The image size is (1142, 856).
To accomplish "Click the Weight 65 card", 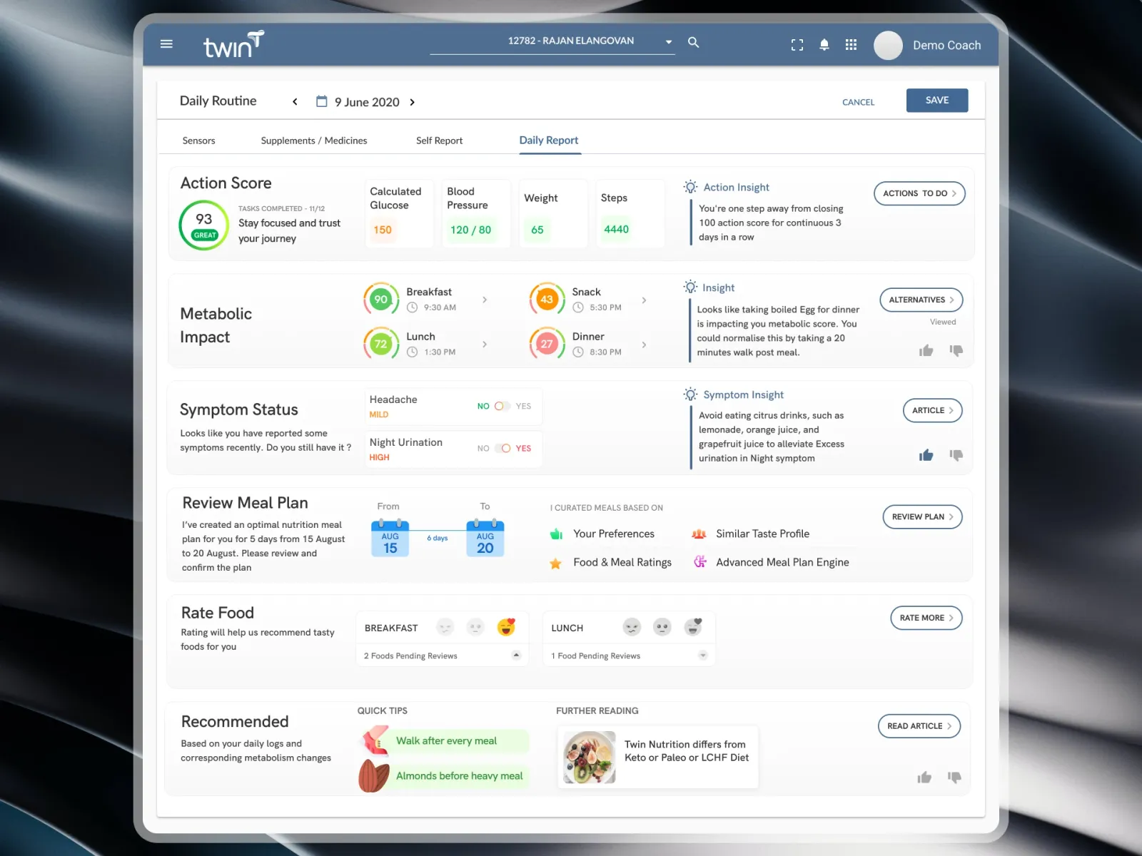I will [553, 213].
